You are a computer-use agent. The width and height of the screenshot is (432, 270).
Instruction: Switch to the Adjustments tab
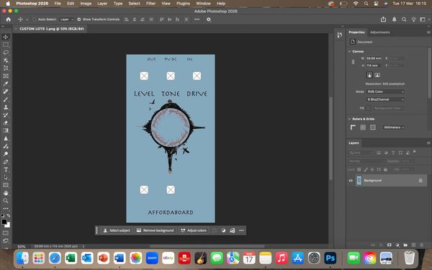click(x=379, y=32)
